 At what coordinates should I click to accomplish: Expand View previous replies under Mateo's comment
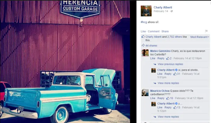[x=170, y=64]
